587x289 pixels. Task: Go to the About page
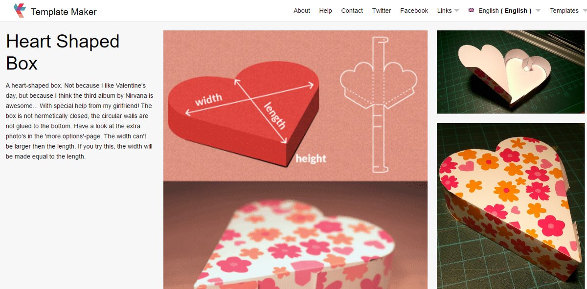(x=302, y=11)
